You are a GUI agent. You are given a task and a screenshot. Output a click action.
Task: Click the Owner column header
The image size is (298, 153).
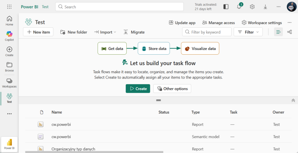pyautogui.click(x=279, y=112)
